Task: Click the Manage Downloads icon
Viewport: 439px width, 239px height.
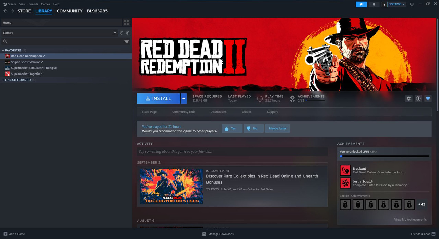Action: (204, 234)
